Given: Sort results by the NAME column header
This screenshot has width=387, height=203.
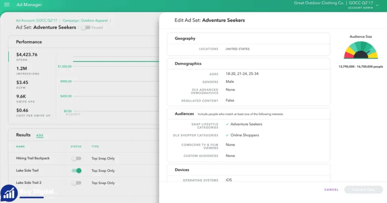Looking at the screenshot, I should (20, 146).
